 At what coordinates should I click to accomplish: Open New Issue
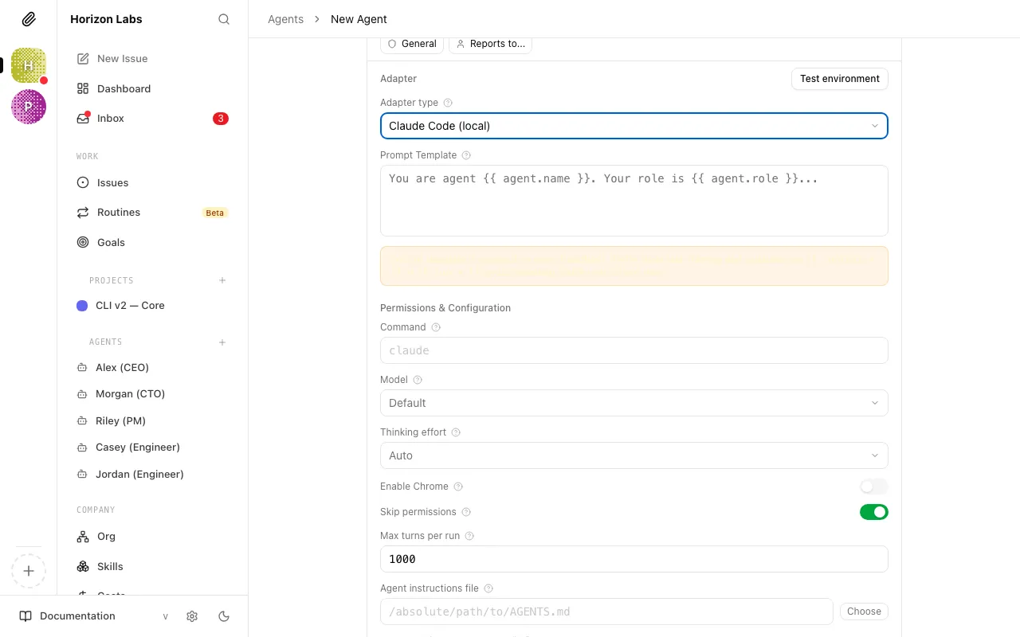tap(152, 59)
